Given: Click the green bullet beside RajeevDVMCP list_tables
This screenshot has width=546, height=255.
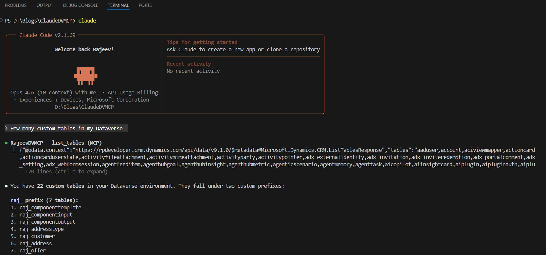Looking at the screenshot, I should pos(6,143).
